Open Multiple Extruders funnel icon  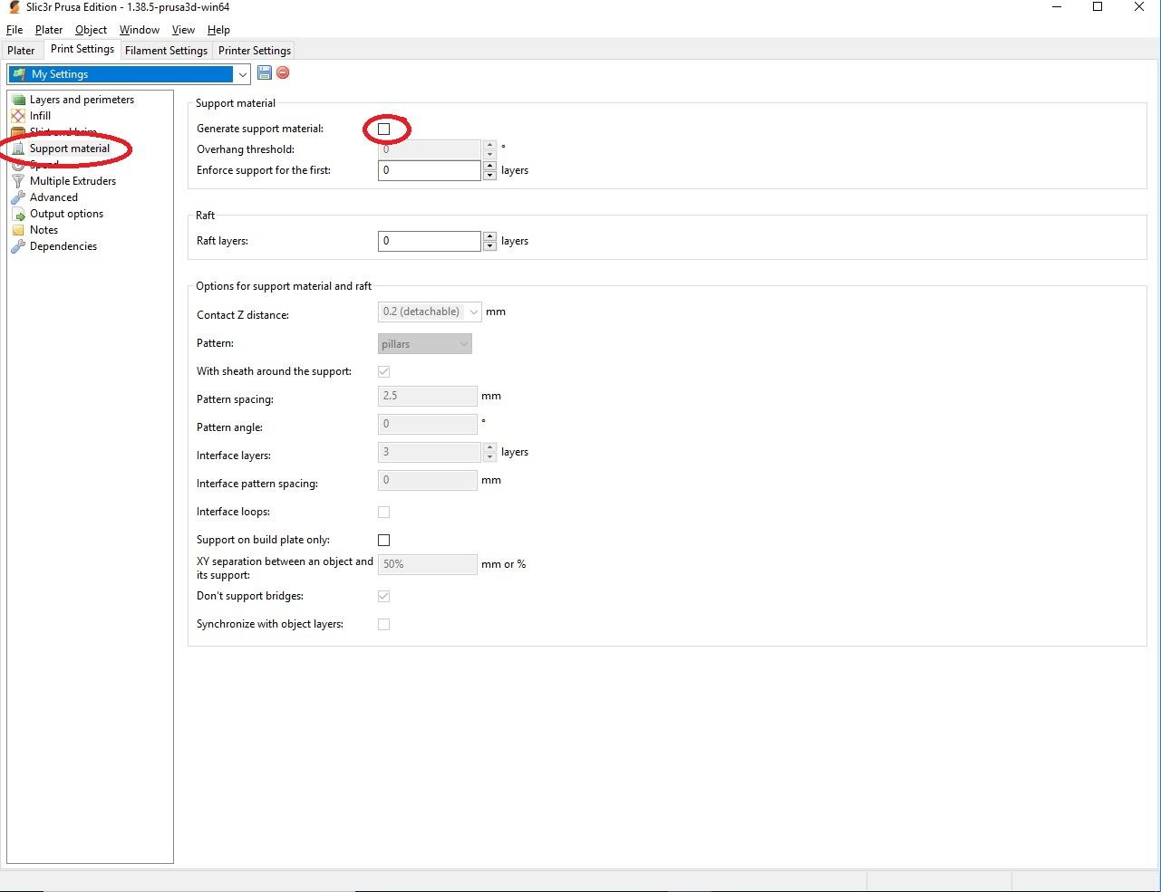click(x=18, y=181)
